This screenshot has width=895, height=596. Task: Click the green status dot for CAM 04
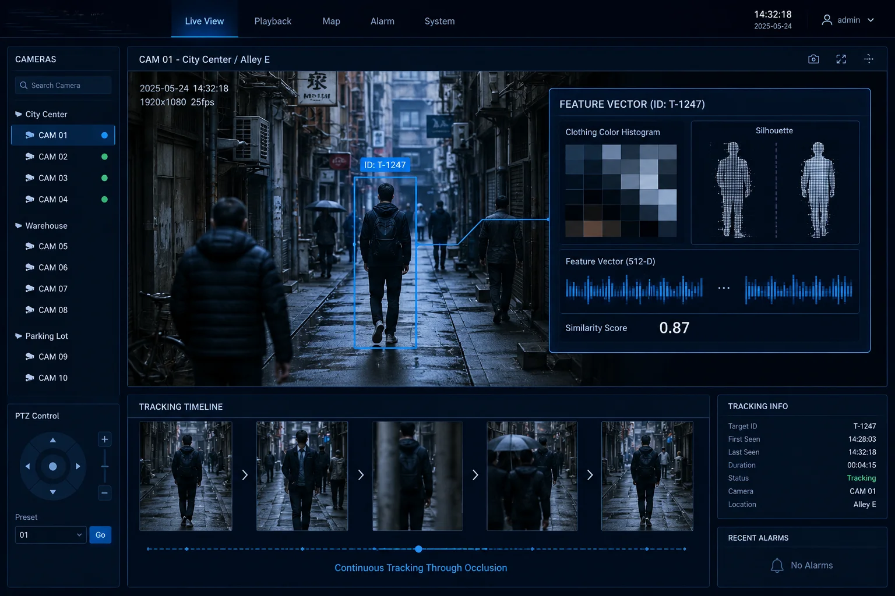tap(105, 199)
